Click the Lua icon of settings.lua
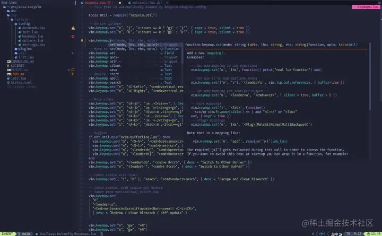Viewport: 382px width, 236px height. (20, 45)
